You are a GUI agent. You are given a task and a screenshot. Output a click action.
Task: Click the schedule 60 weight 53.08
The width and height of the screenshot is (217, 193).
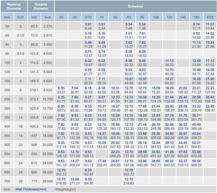115,92
